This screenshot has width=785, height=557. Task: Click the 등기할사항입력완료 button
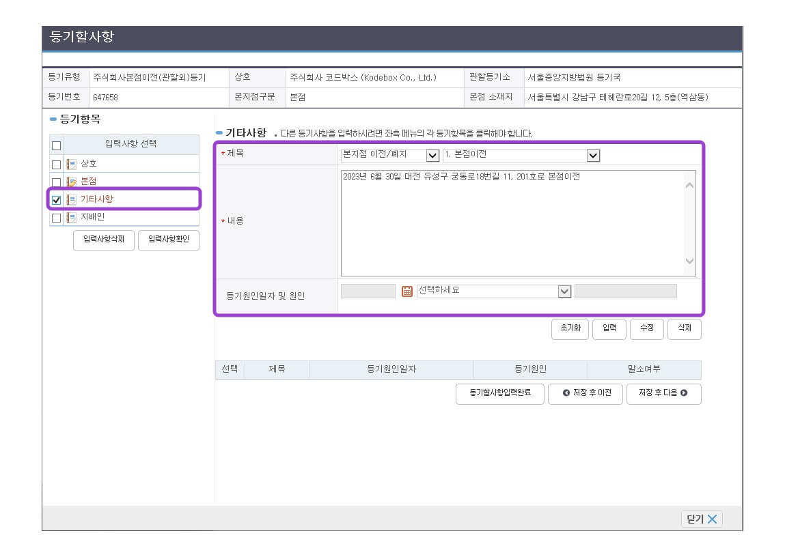(499, 394)
